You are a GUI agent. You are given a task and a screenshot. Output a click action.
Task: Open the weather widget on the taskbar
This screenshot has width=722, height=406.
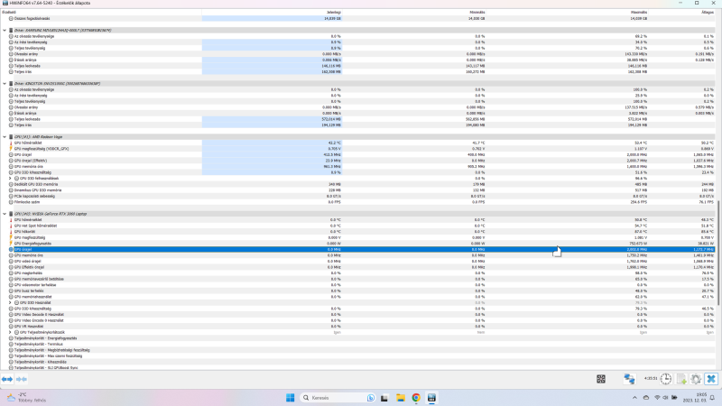(26, 398)
